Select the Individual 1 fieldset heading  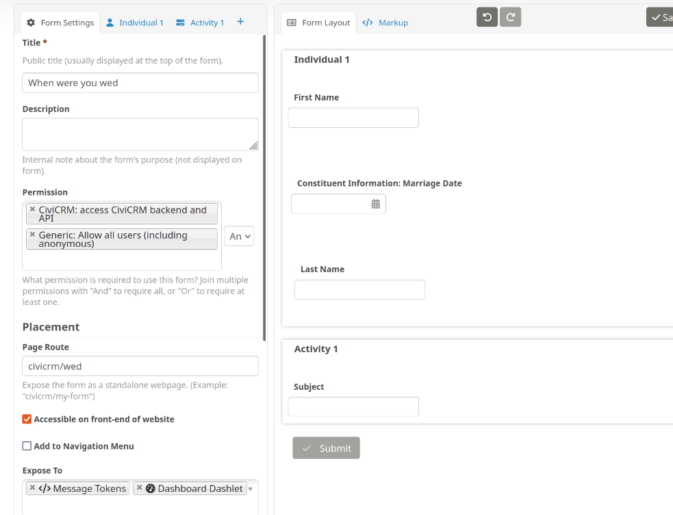pyautogui.click(x=322, y=60)
